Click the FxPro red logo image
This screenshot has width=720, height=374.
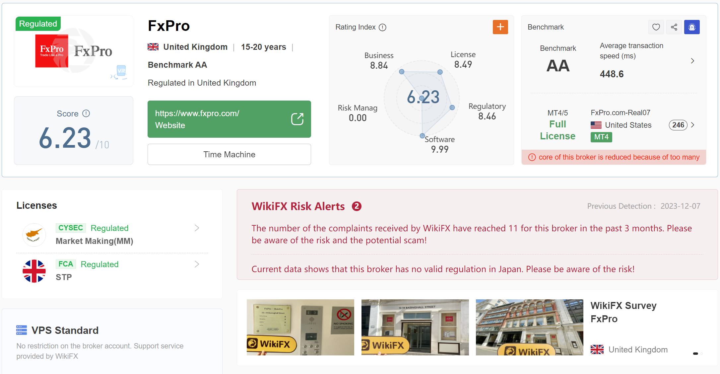(52, 51)
